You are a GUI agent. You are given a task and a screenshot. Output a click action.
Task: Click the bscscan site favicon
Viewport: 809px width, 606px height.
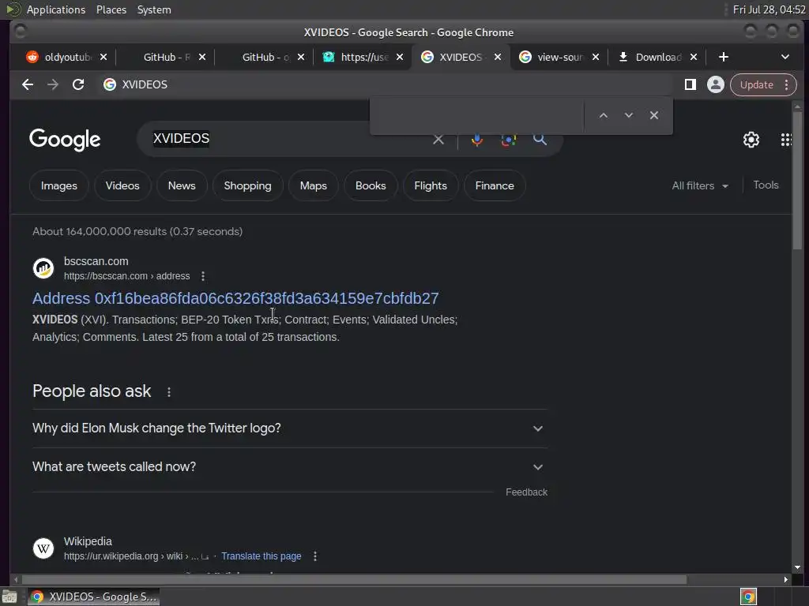pyautogui.click(x=43, y=268)
